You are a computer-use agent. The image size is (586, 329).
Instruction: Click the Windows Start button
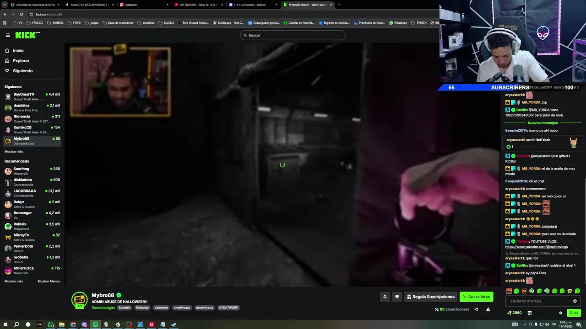click(x=5, y=324)
